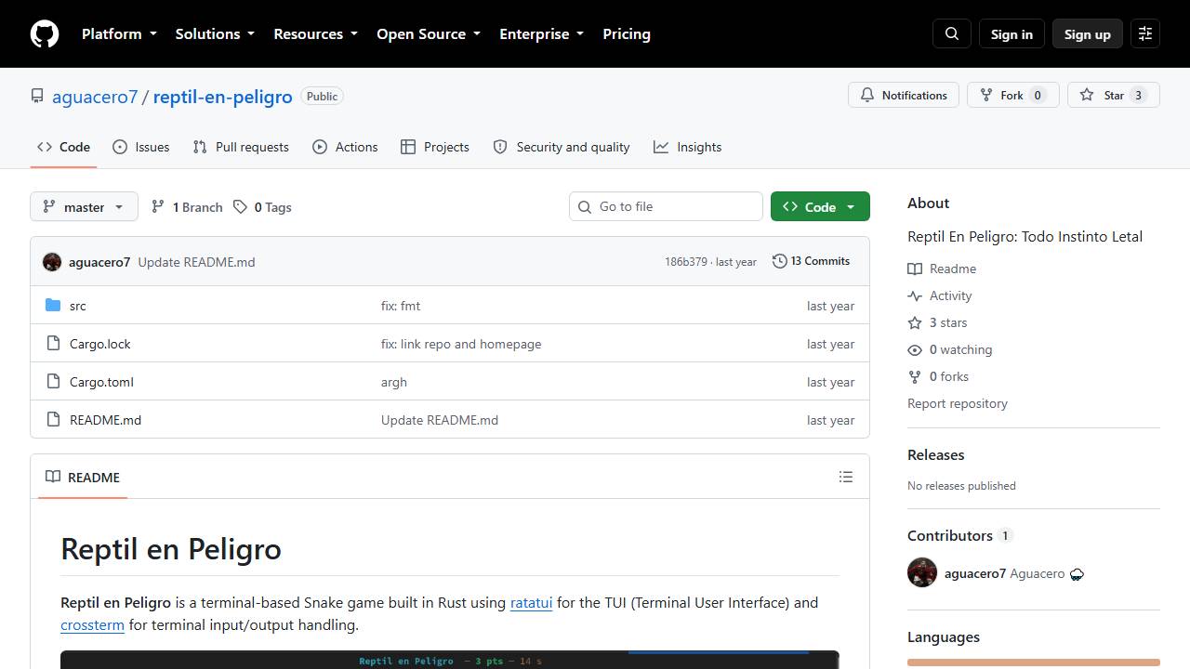Click aguacero7 avatar under Contributors
Image resolution: width=1190 pixels, height=669 pixels.
point(922,572)
